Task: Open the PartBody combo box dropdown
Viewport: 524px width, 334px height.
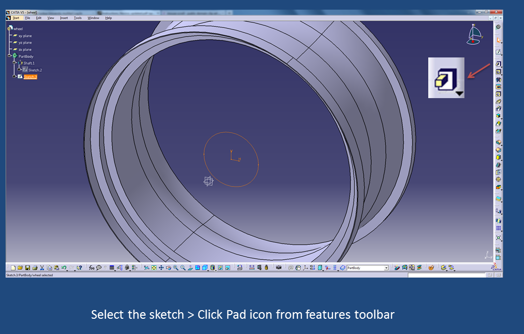Action: coord(386,267)
